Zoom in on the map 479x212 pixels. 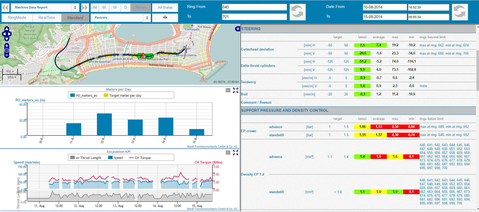[x=7, y=45]
